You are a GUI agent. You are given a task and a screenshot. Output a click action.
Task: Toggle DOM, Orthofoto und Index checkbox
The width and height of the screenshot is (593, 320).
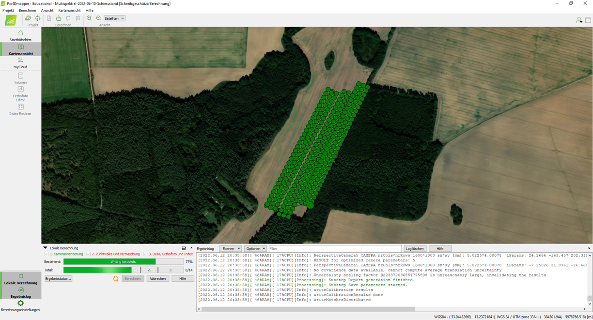point(145,254)
